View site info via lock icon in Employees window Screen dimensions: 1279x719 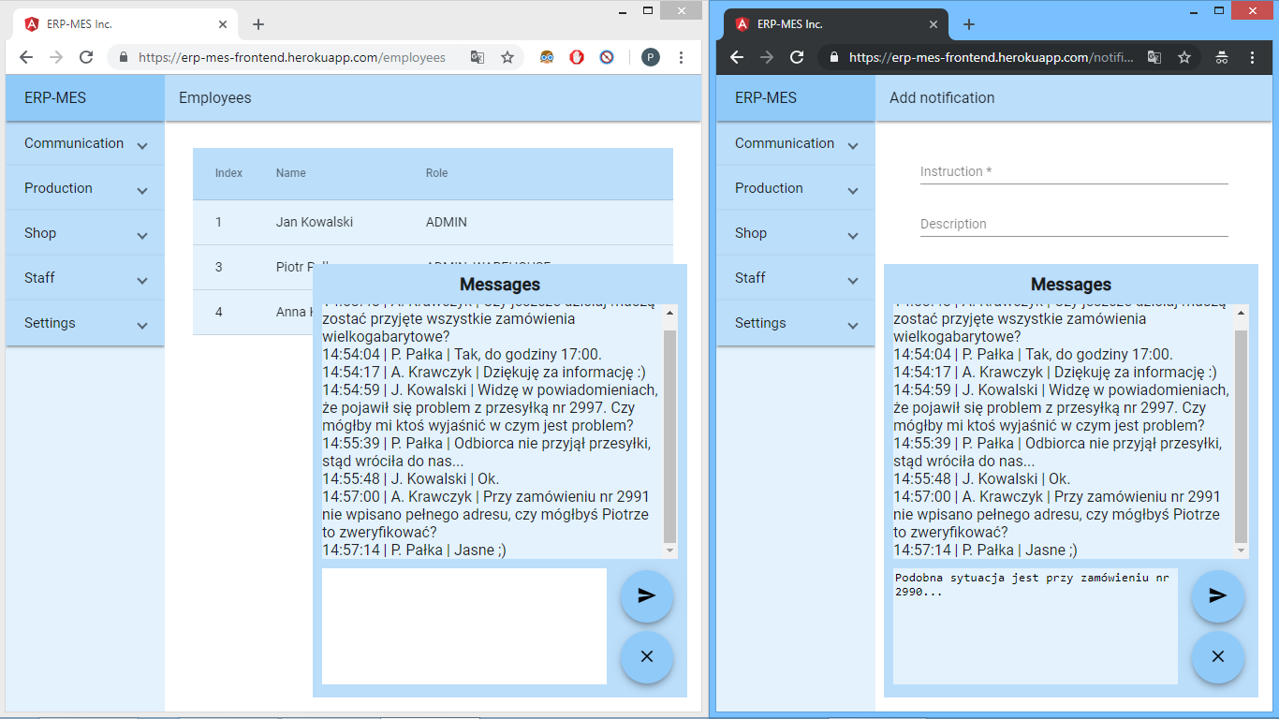click(x=123, y=57)
